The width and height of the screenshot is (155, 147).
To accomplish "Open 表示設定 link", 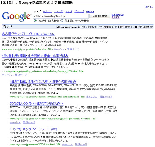I will click(x=115, y=17).
